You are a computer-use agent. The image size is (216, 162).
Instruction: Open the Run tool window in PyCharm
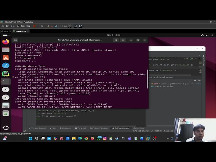tap(53, 128)
